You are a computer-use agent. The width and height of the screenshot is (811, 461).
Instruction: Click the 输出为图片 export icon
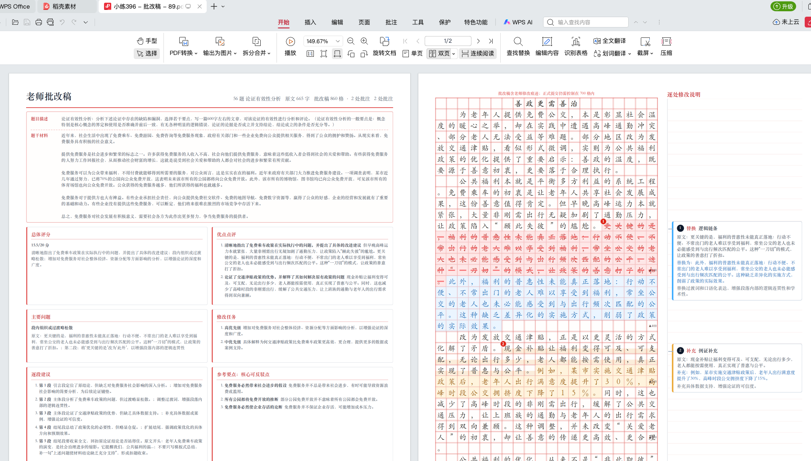pos(220,41)
